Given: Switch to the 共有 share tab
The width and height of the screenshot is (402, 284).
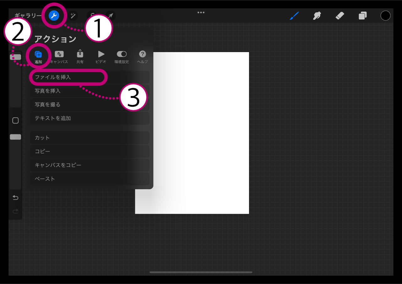Looking at the screenshot, I should tap(80, 57).
